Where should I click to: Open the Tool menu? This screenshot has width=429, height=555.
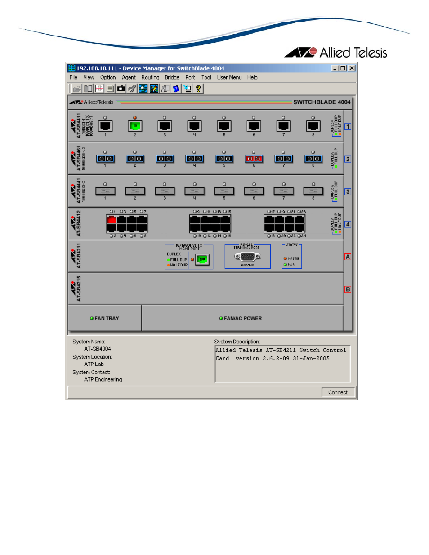click(x=206, y=78)
